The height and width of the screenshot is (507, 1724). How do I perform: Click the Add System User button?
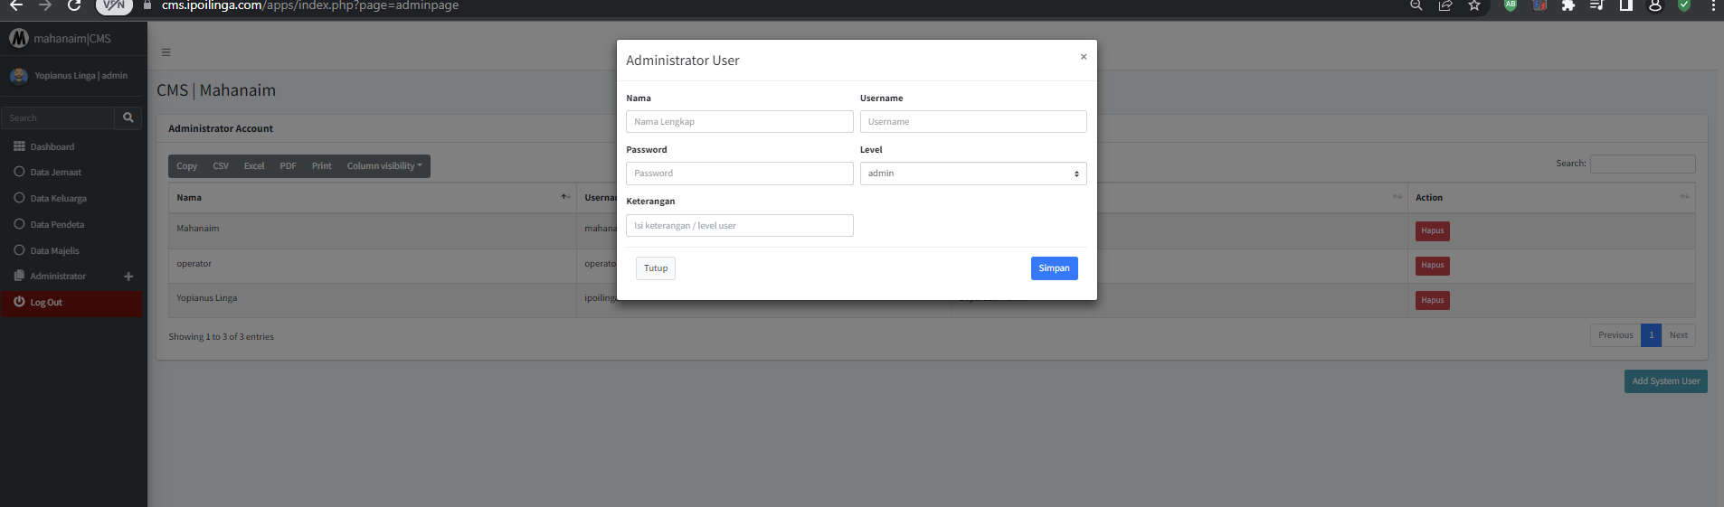click(1666, 381)
